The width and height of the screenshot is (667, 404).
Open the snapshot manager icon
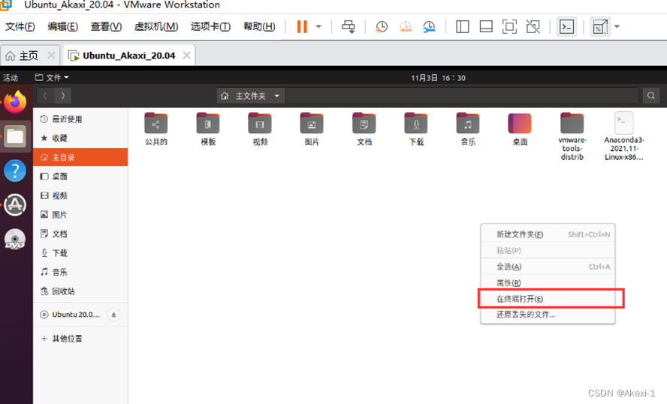[429, 27]
